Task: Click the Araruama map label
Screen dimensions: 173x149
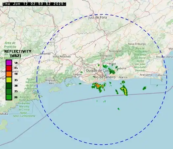Action: pyautogui.click(x=146, y=75)
